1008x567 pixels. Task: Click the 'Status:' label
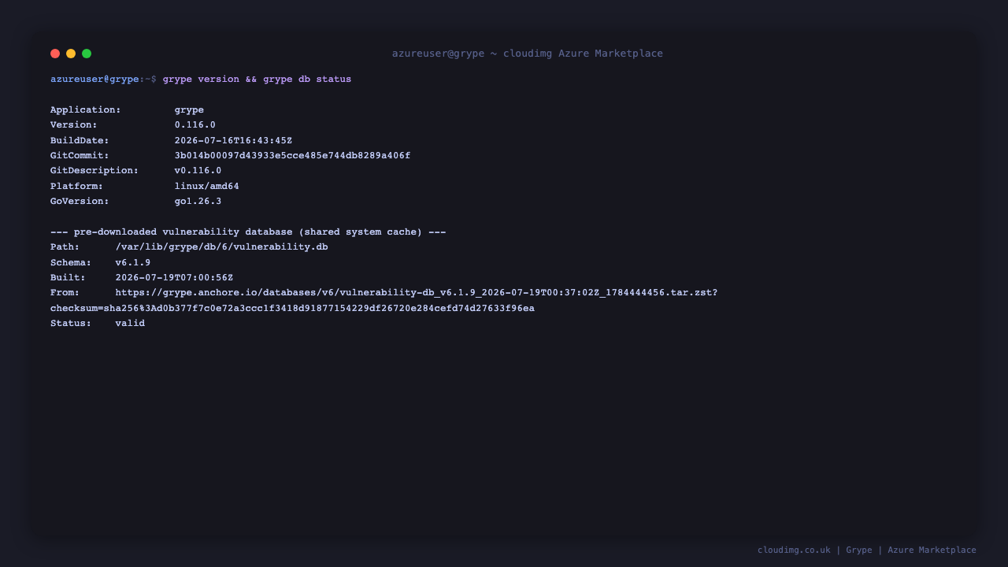[71, 324]
